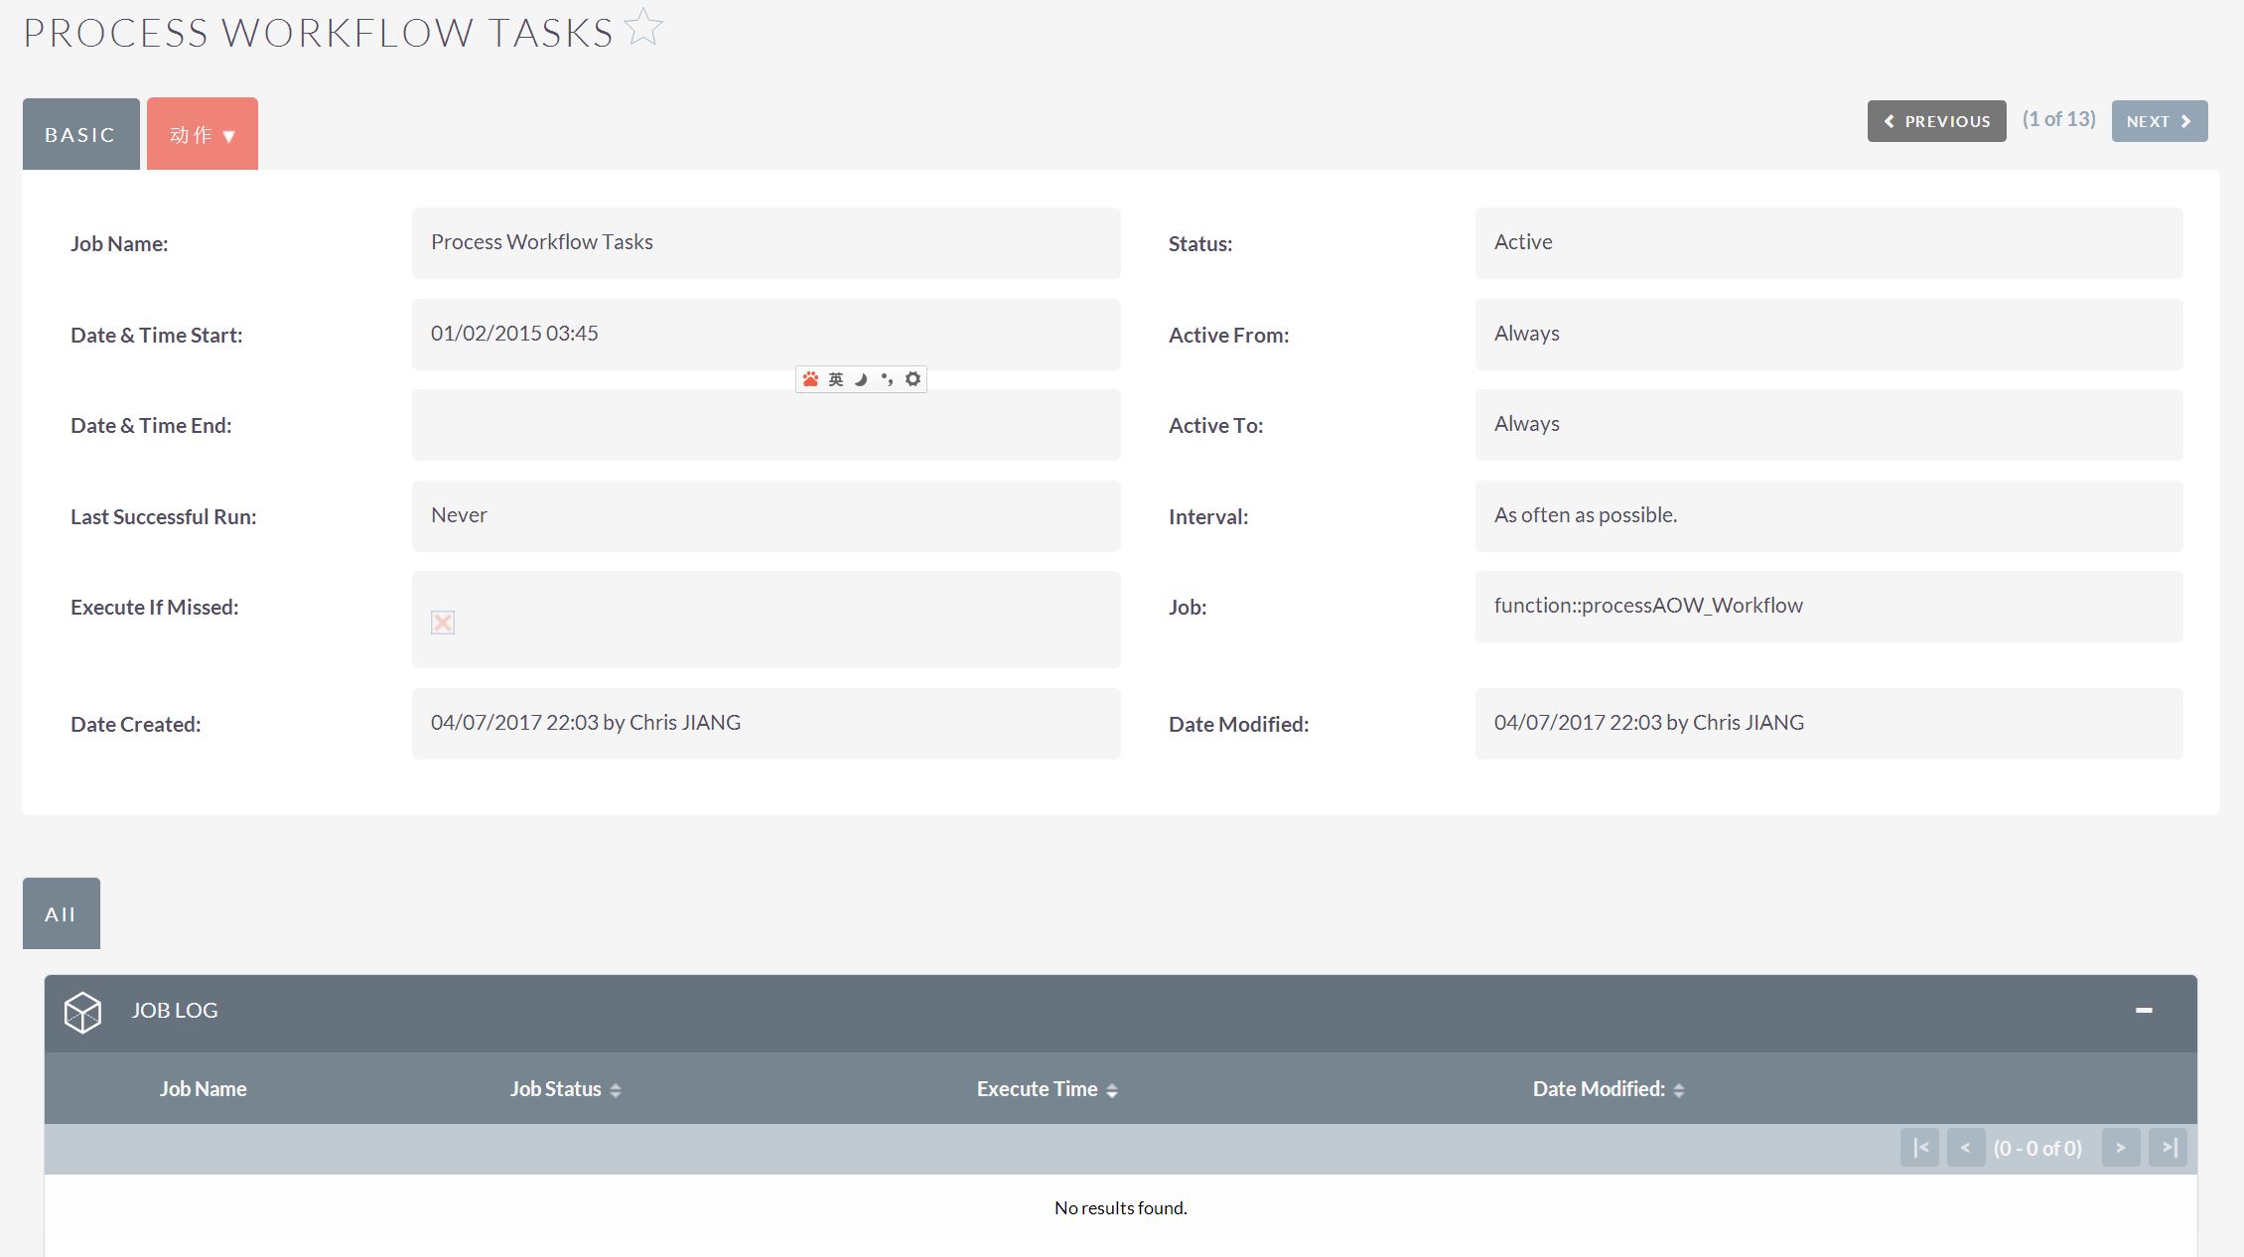Click the empty Date & Time End field
The height and width of the screenshot is (1257, 2244).
click(766, 425)
